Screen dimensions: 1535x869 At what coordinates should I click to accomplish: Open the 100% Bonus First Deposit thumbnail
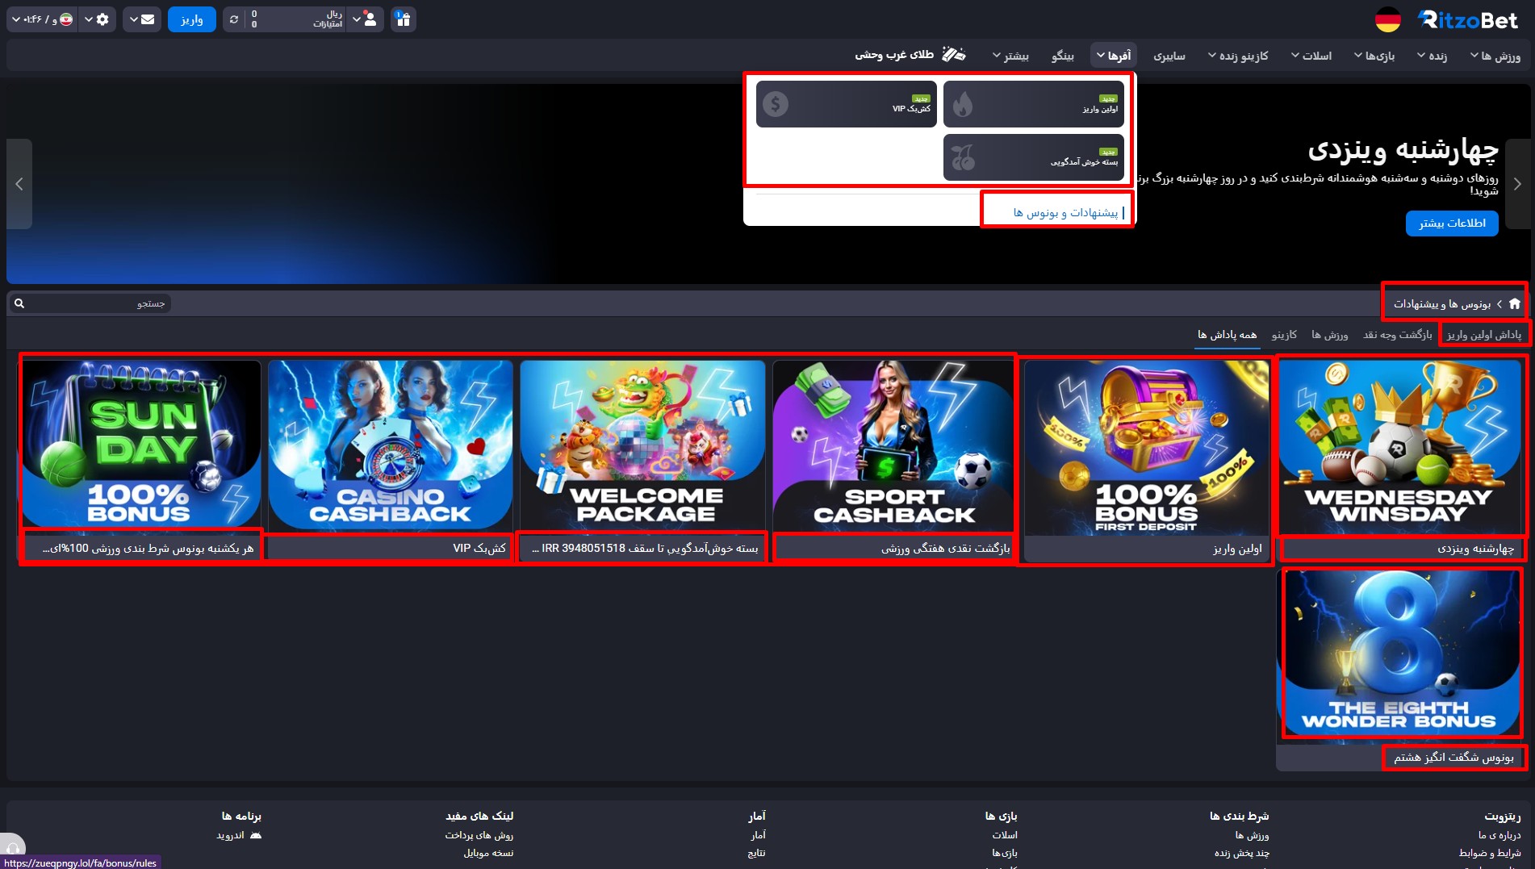pos(1147,448)
